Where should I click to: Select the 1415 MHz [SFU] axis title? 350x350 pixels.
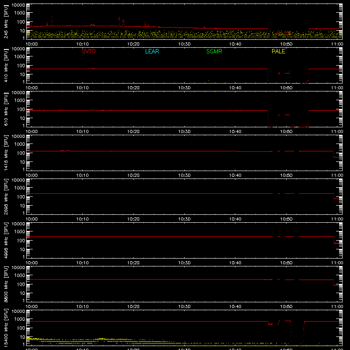click(6, 153)
